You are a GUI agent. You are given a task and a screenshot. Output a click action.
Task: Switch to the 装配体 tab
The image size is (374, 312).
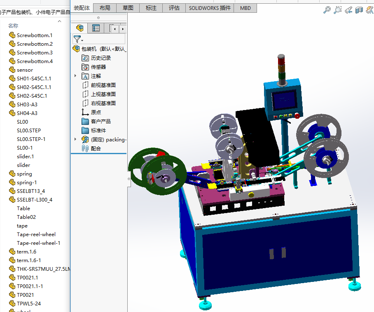coord(82,8)
